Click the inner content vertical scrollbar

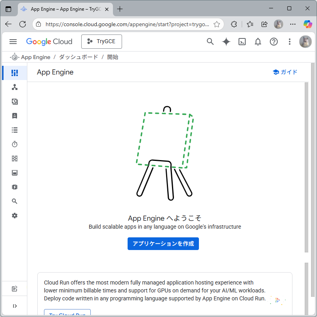point(306,167)
